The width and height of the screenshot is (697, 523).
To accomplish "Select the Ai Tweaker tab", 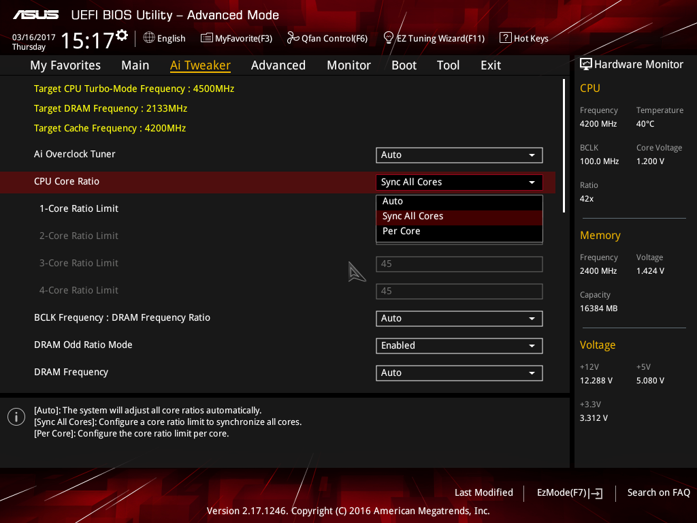I will (201, 65).
